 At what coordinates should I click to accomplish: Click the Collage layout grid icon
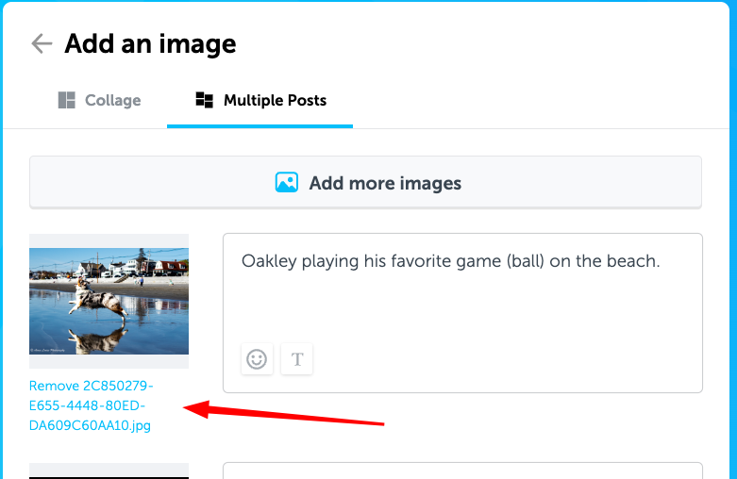[66, 100]
